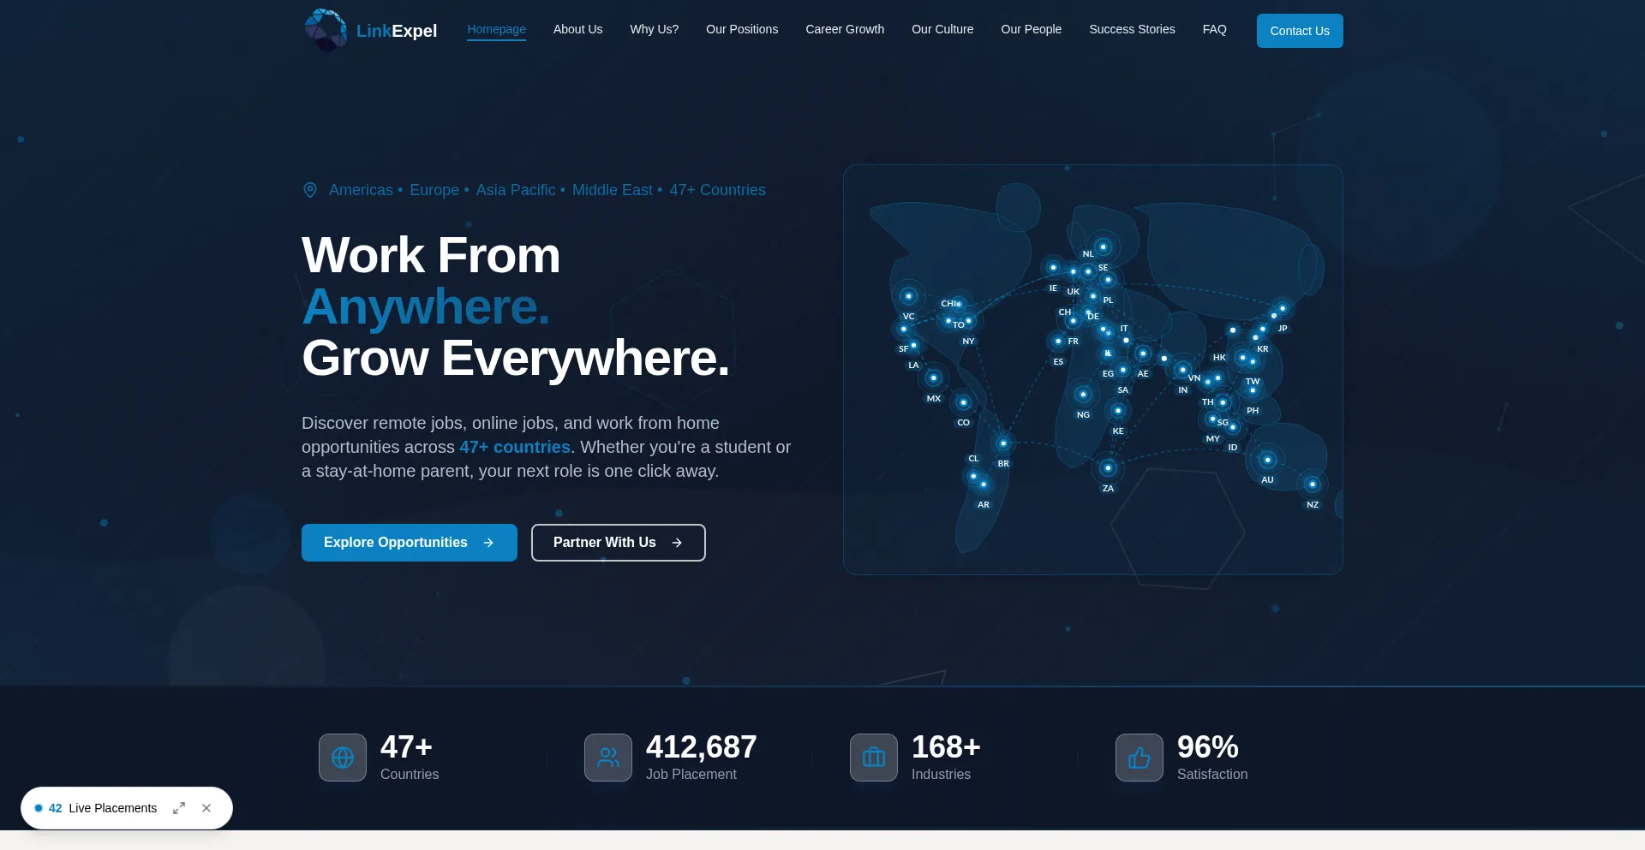Click the Contact Us button
1645x850 pixels.
(1300, 31)
